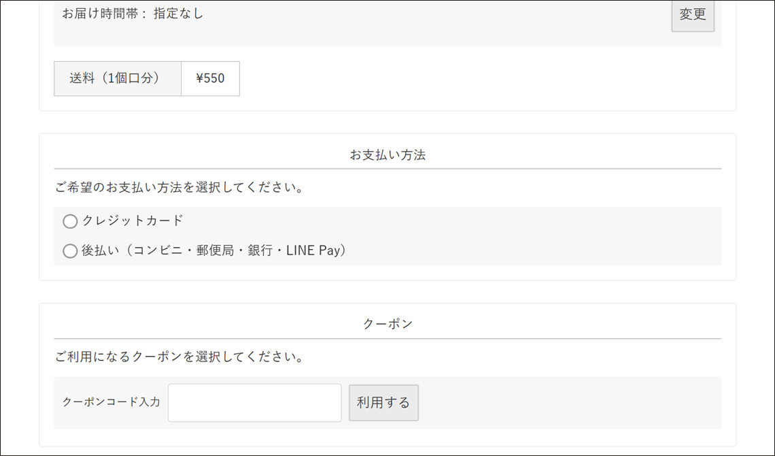This screenshot has height=456, width=775.
Task: Click the ¥550 shipping fee cell
Action: click(210, 78)
